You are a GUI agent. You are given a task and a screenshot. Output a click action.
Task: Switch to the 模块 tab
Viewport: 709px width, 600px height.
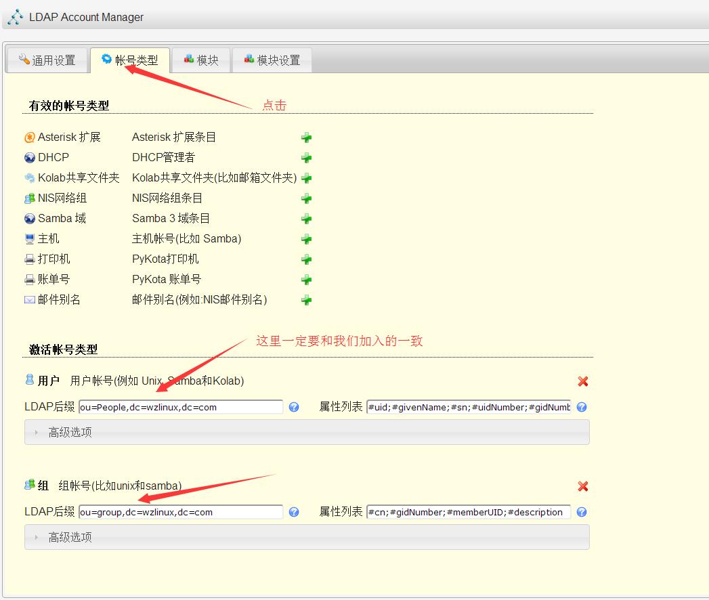(x=201, y=60)
